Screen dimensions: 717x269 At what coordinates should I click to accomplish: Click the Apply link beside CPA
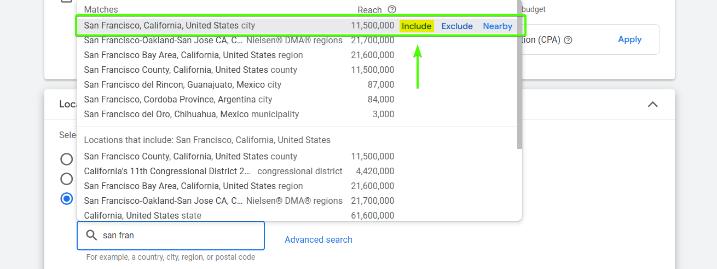tap(629, 39)
